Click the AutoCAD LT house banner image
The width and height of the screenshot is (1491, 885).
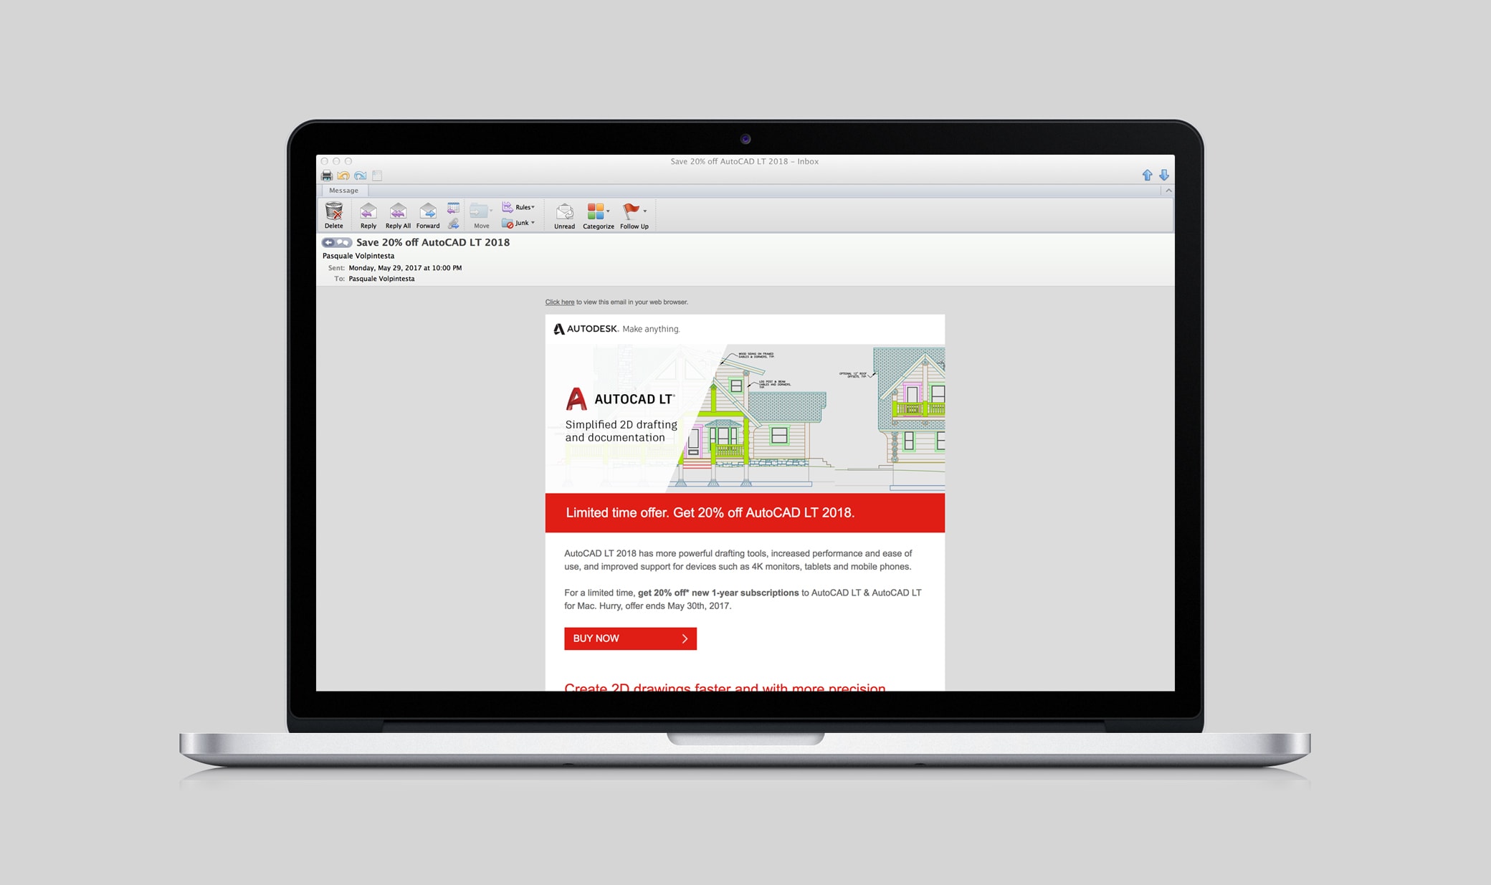[745, 418]
